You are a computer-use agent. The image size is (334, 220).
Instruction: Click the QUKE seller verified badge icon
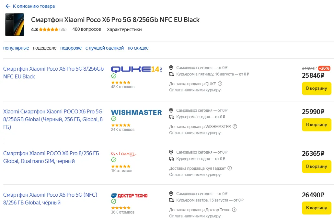[114, 76]
